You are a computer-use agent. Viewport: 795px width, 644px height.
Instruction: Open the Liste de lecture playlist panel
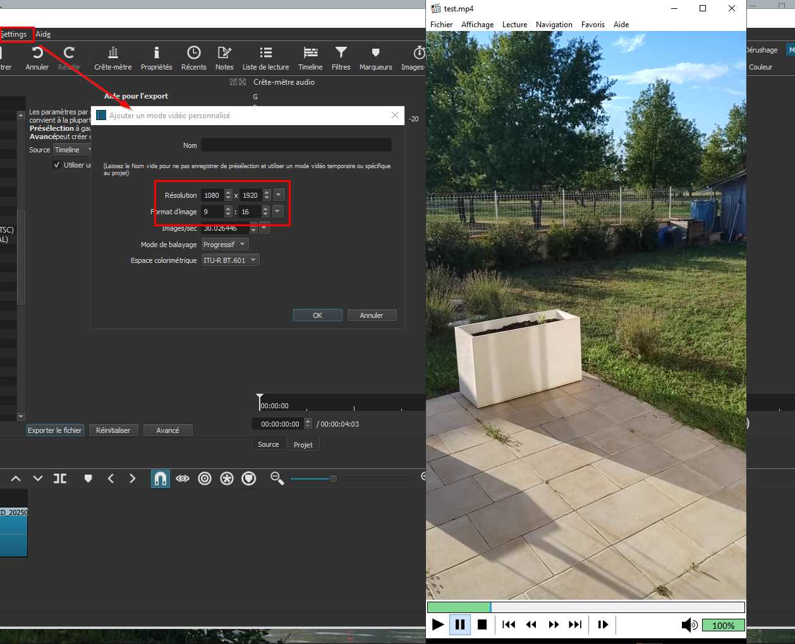[x=265, y=58]
